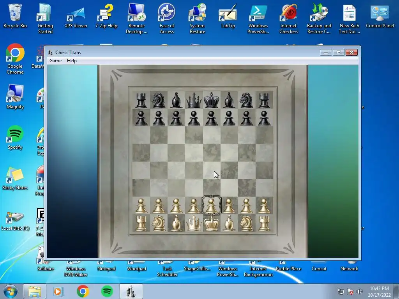
Task: Minimize the Chess Titans window
Action: [326, 53]
